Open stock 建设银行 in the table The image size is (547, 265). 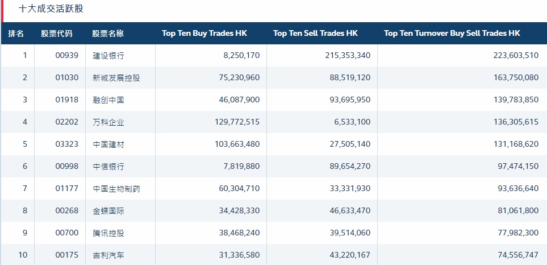click(108, 56)
